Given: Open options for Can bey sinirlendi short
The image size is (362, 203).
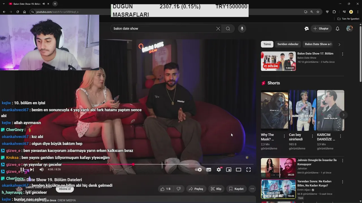Looking at the screenshot, I should (x=312, y=136).
